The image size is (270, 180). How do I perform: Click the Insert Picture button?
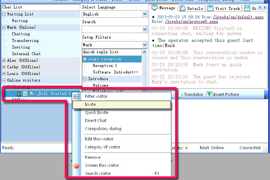tap(223, 94)
